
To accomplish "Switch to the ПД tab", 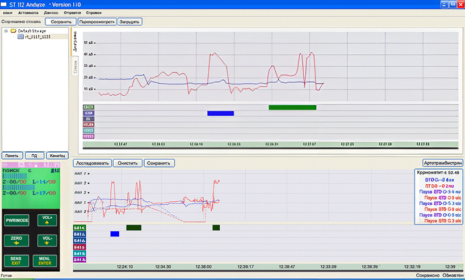I will click(x=34, y=155).
